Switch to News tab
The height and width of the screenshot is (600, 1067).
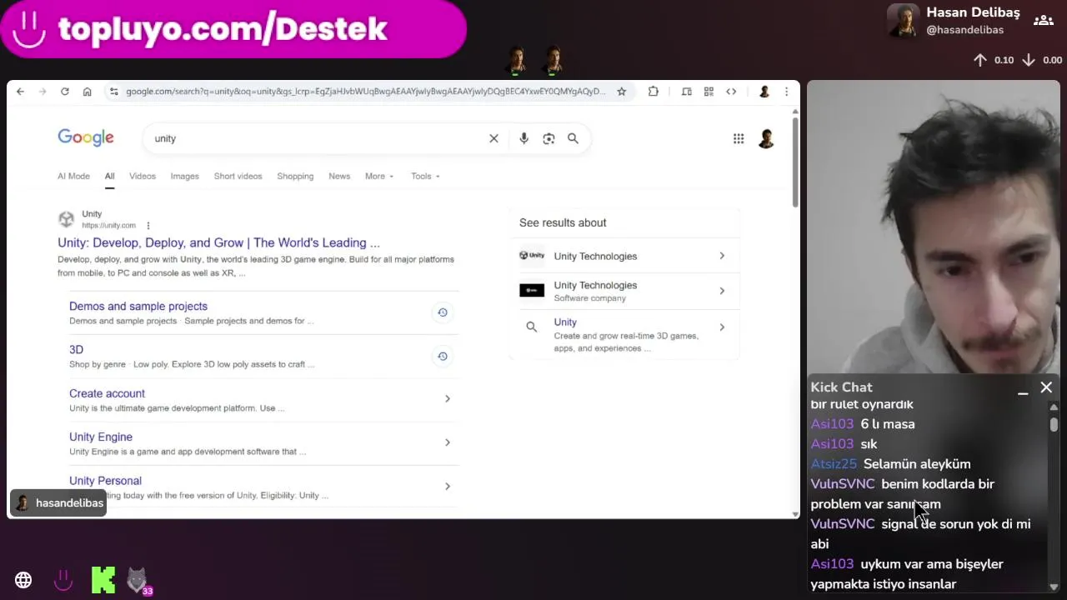(x=339, y=177)
